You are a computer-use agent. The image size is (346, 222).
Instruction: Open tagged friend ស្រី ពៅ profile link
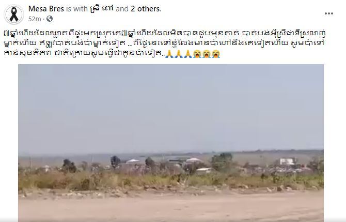(x=102, y=9)
